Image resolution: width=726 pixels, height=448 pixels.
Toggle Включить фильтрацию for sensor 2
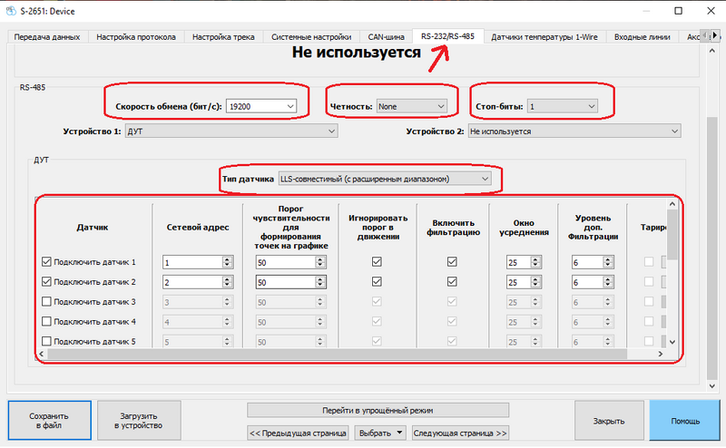[x=452, y=282]
